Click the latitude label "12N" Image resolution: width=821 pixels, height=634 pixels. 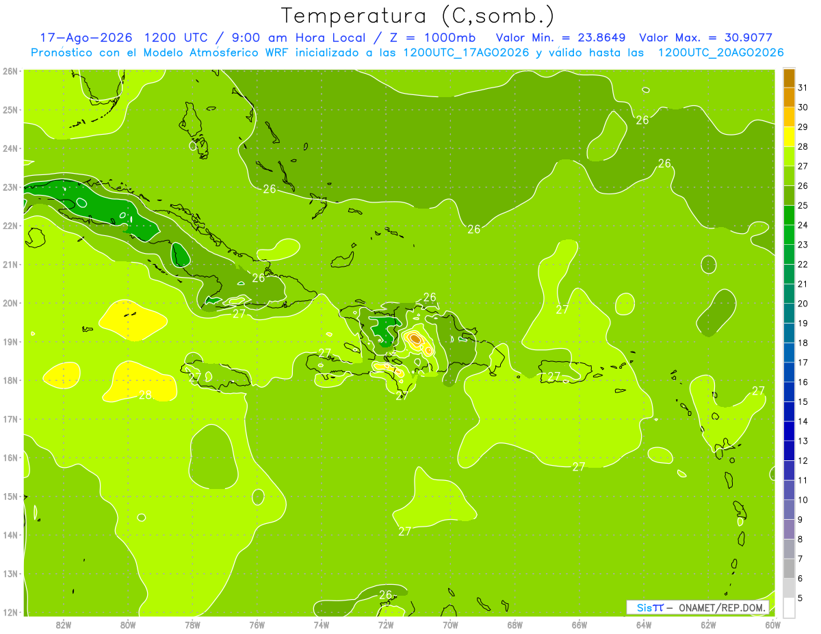point(10,612)
